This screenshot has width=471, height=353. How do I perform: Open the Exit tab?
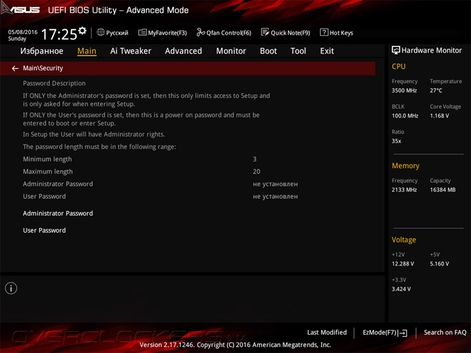327,51
